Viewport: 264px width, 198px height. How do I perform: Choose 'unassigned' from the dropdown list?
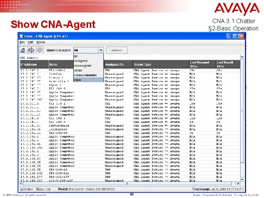point(88,66)
